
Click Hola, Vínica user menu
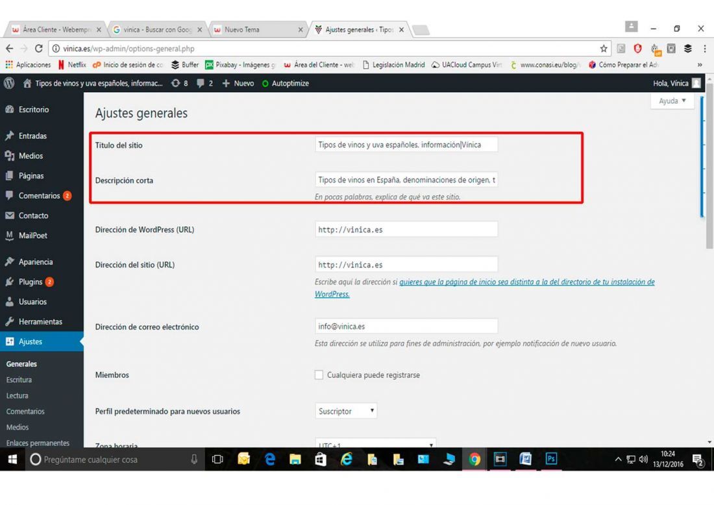pos(676,83)
